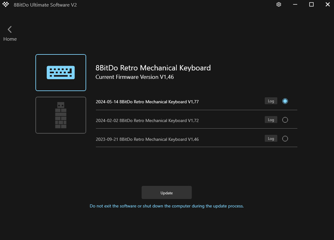The image size is (334, 240).
Task: Click the 8BitDo logo icon in title bar
Action: point(6,4)
